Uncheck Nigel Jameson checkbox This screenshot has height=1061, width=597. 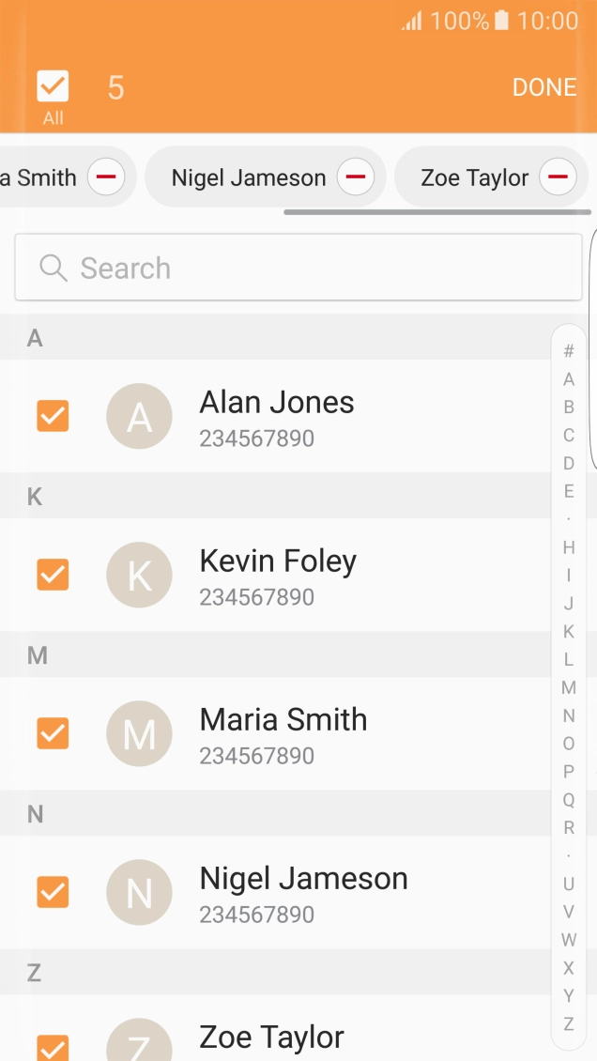[53, 891]
